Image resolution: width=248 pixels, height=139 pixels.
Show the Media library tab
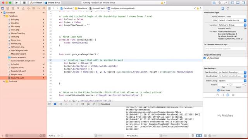click(233, 95)
